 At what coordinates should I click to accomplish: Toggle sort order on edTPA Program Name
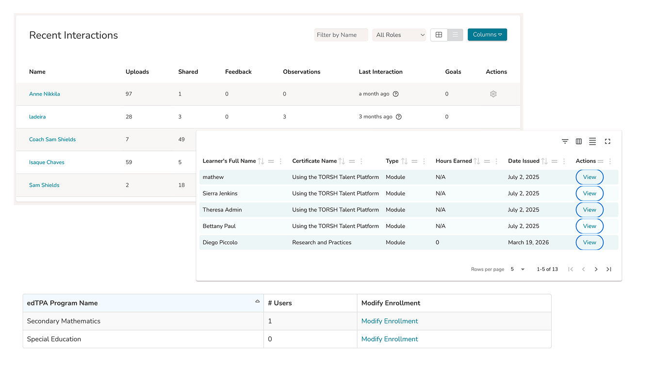(x=257, y=302)
